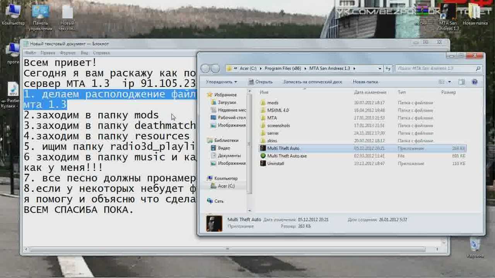The height and width of the screenshot is (278, 495).
Task: Select the green Multi Theft Auto.exe icon
Action: click(x=263, y=156)
